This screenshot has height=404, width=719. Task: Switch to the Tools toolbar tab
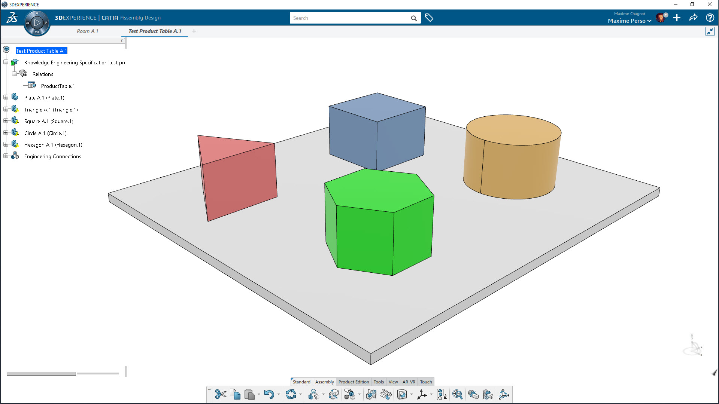(379, 382)
